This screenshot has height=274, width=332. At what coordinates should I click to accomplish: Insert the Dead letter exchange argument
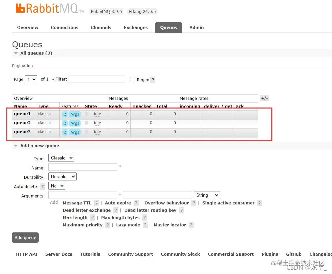tap(87, 210)
